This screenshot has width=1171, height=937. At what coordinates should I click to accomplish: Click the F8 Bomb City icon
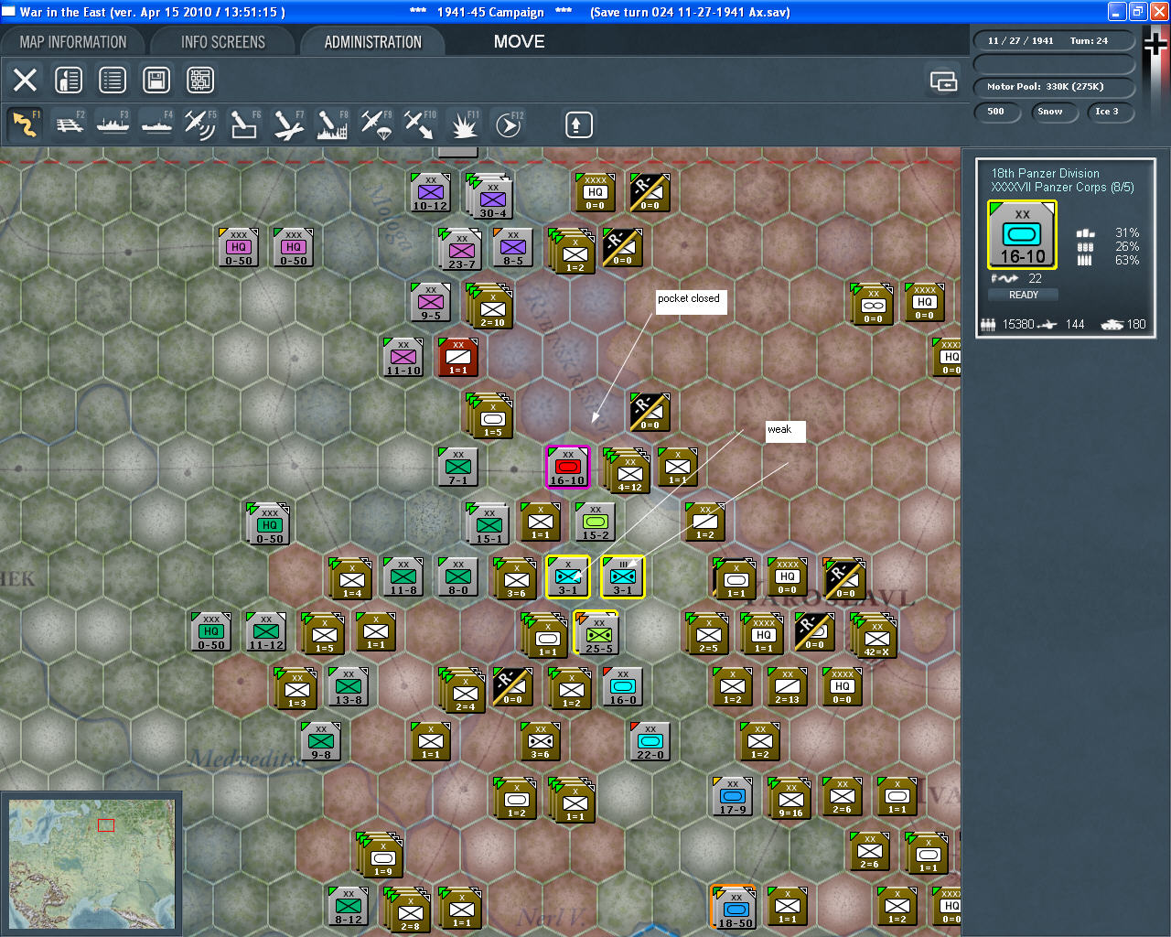click(x=332, y=124)
